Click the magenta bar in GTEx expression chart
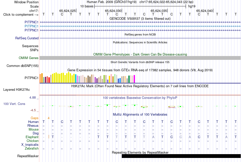The height and width of the screenshot is (162, 241). coord(134,79)
